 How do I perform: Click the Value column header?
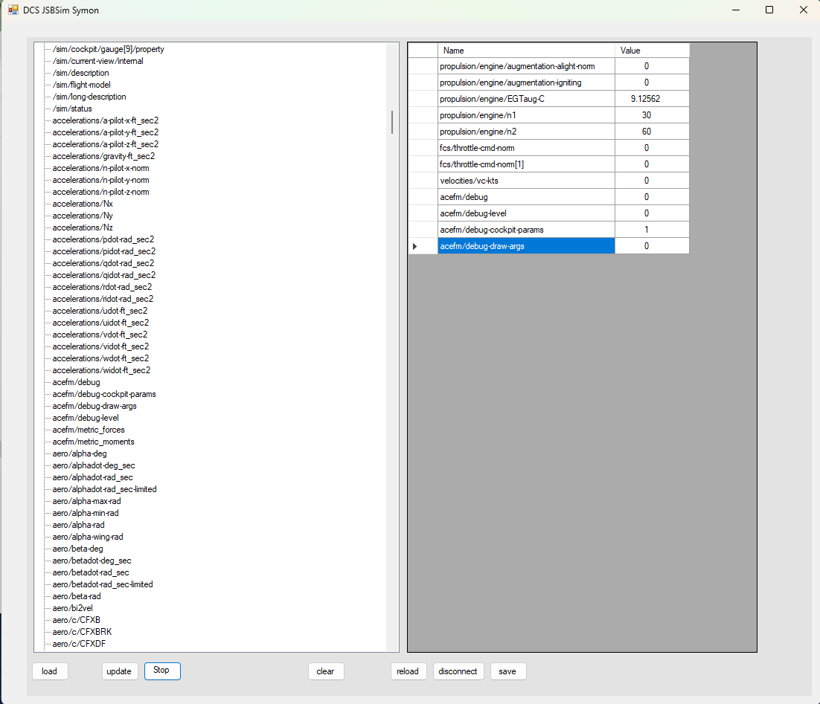652,50
